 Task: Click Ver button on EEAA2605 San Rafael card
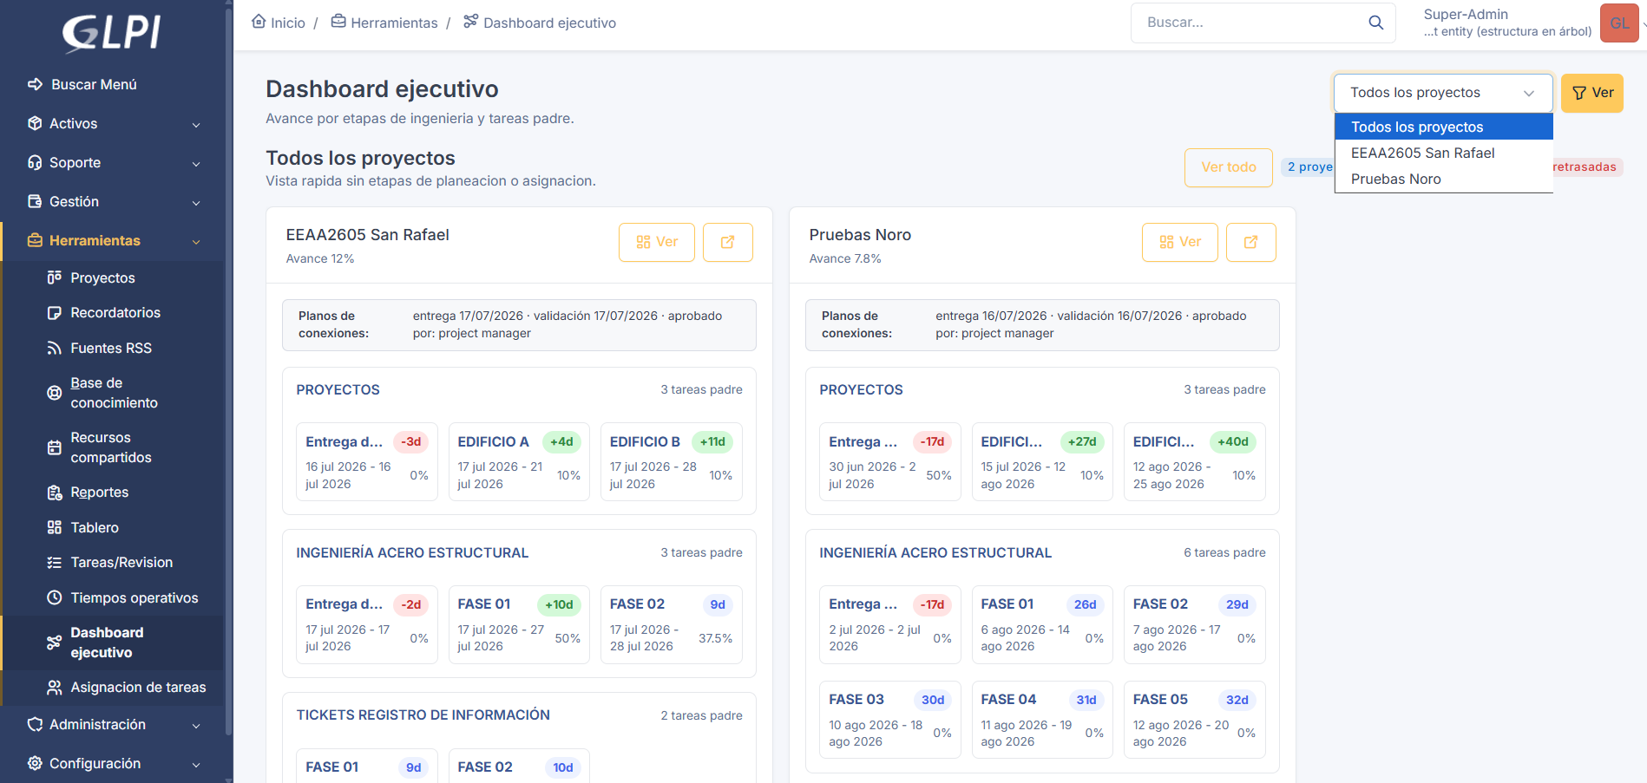[657, 242]
